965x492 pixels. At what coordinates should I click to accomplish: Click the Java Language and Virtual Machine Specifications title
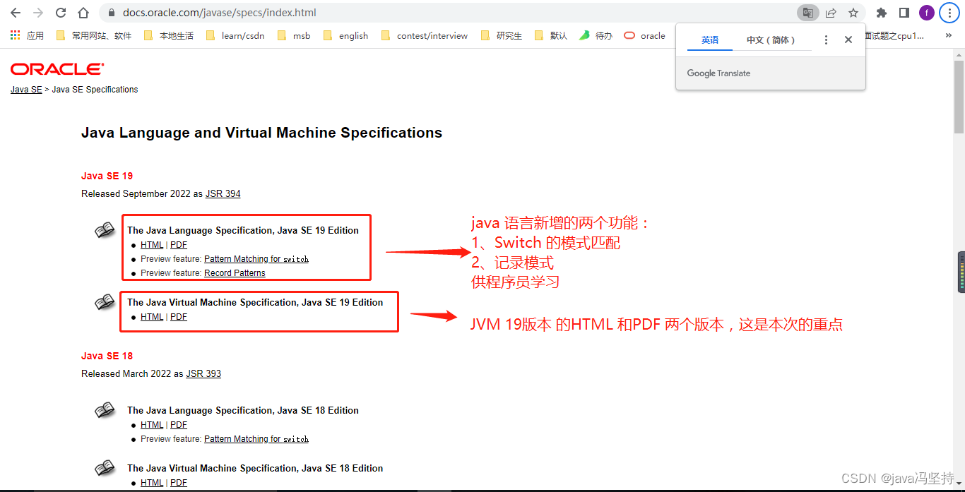(x=262, y=133)
